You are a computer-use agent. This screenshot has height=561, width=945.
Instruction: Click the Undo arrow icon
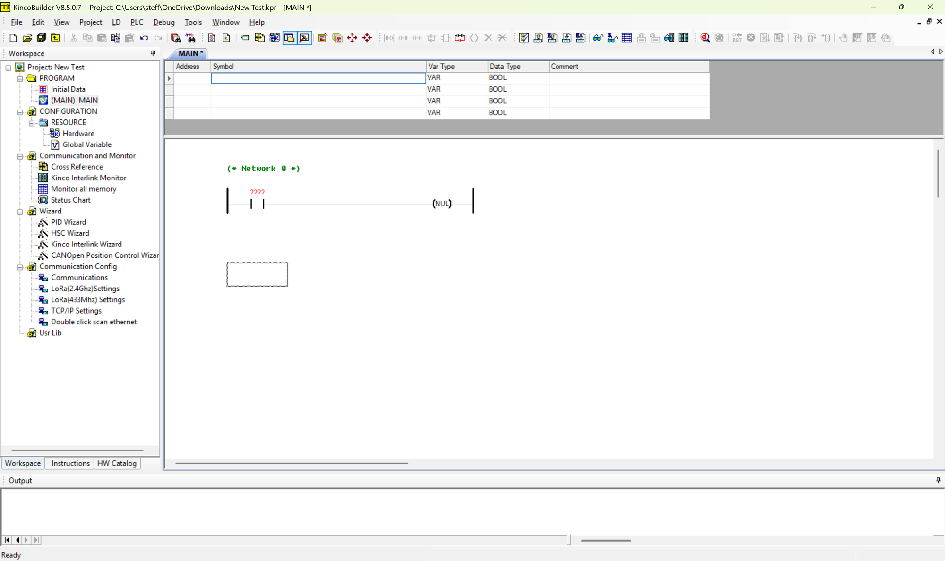pos(144,38)
